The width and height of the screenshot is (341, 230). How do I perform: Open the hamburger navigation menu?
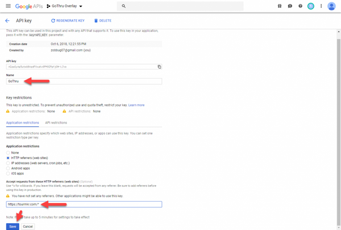[8, 6]
